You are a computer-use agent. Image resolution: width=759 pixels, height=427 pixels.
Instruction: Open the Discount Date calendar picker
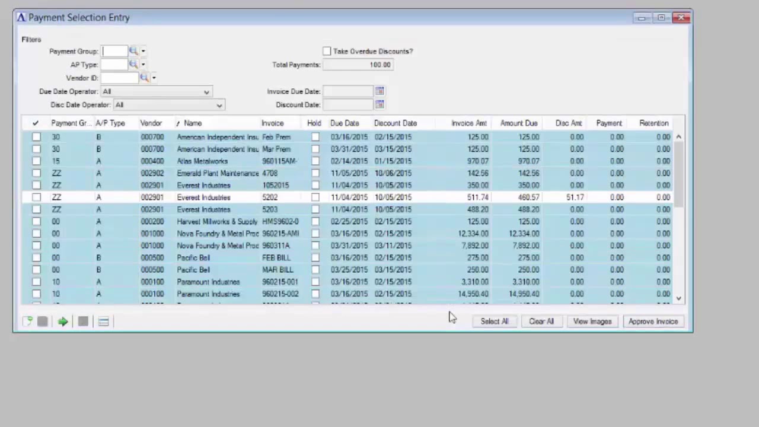[x=379, y=105]
